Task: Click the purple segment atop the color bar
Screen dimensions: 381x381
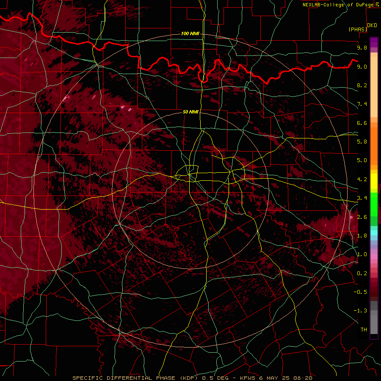Action: (374, 42)
